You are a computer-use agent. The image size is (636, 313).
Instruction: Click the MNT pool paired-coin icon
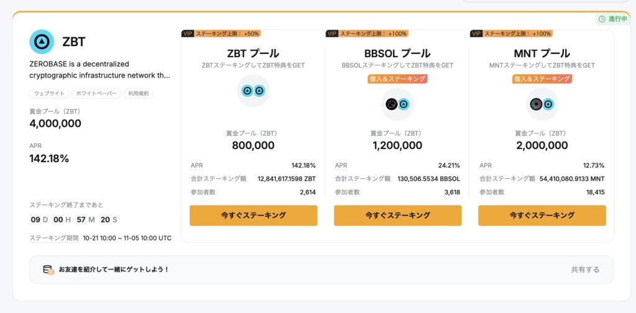[x=542, y=104]
